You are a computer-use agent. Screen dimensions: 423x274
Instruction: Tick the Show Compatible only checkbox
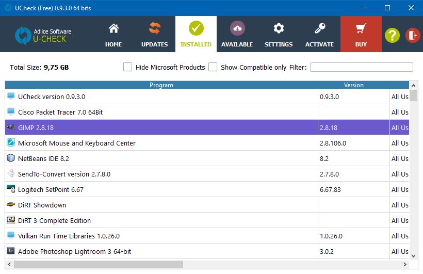213,67
